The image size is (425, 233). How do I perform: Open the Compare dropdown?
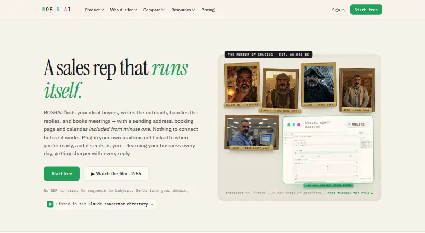coord(154,10)
